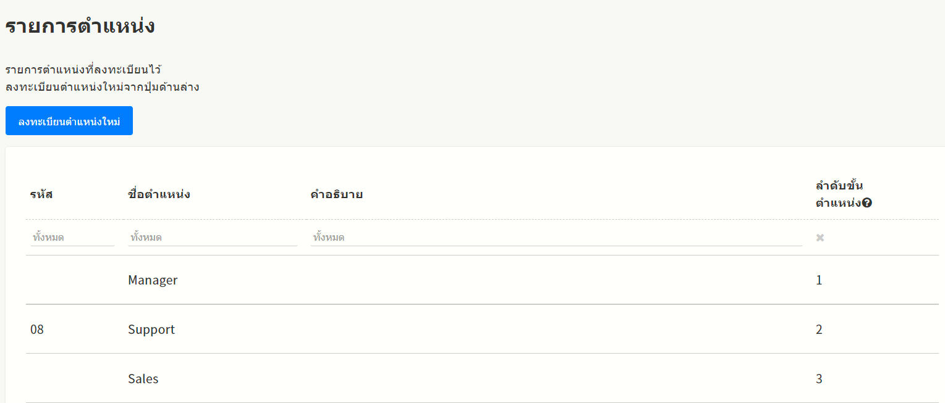This screenshot has height=403, width=945.
Task: Click the รายการตำแหน่ง page heading
Action: click(80, 27)
